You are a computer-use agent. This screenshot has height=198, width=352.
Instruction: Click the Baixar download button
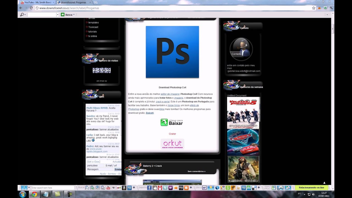172,122
